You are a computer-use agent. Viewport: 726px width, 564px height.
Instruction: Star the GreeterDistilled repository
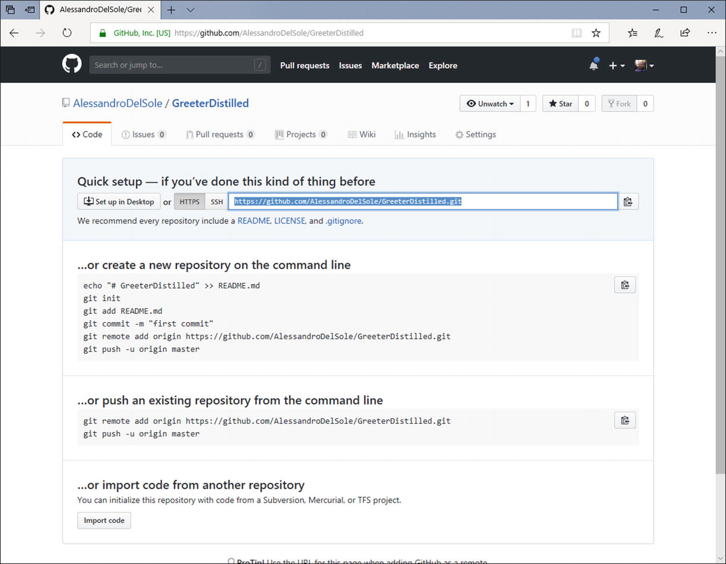click(560, 104)
